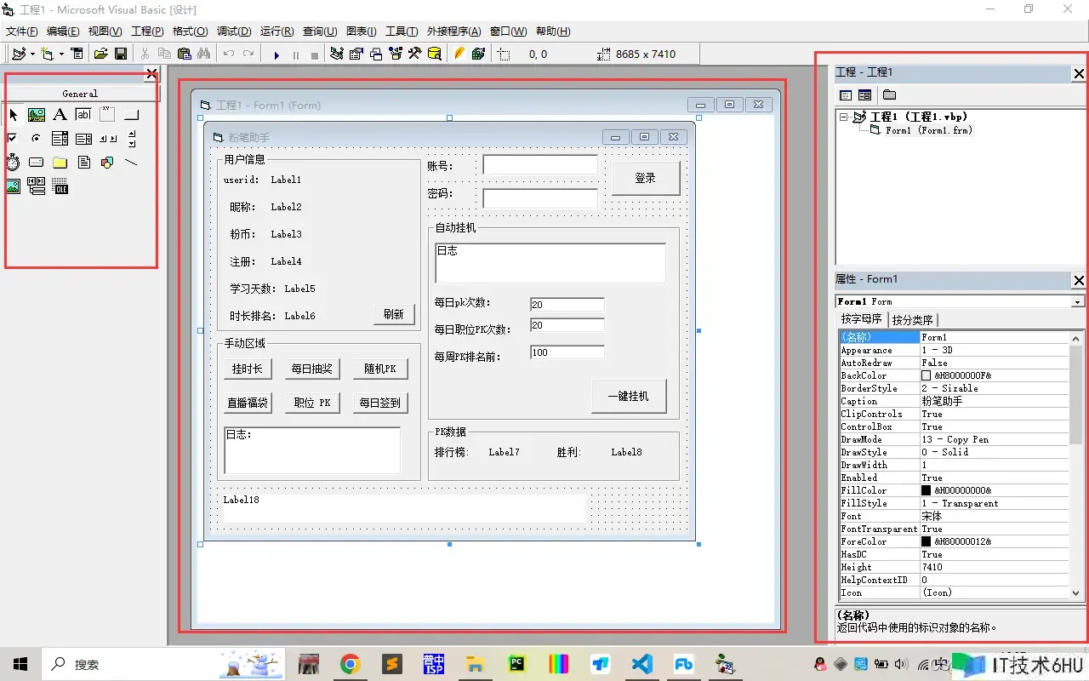The width and height of the screenshot is (1089, 681).
Task: Select the DirListBox folder tool
Action: (x=60, y=162)
